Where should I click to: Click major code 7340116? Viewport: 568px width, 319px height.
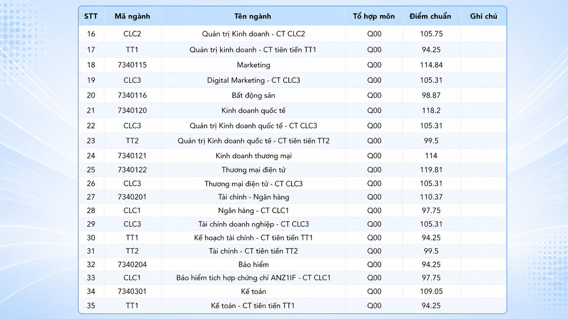[x=133, y=95]
